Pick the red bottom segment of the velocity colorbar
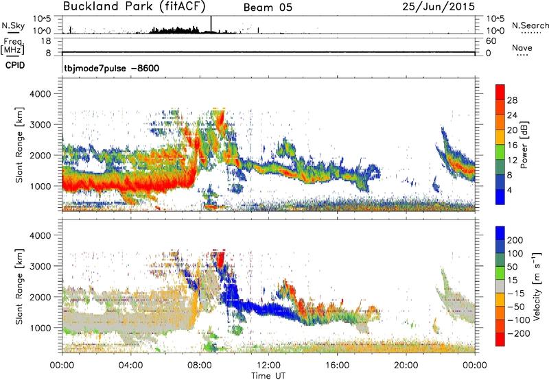The height and width of the screenshot is (380, 549). pyautogui.click(x=500, y=340)
